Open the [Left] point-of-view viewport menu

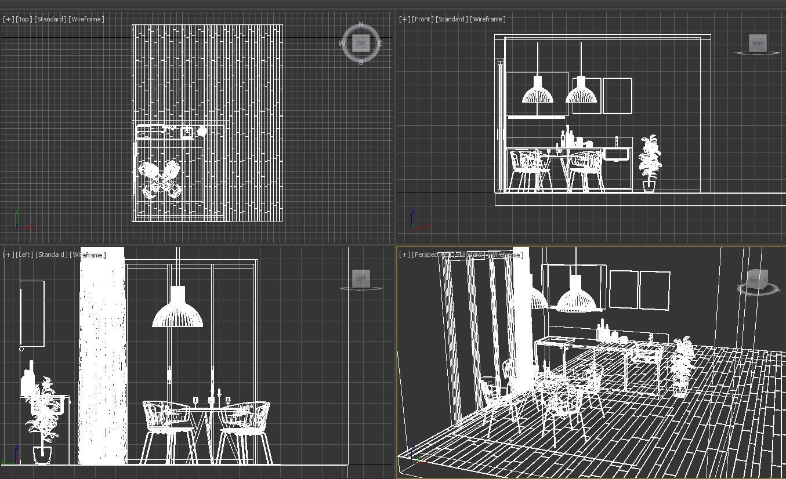pyautogui.click(x=25, y=255)
